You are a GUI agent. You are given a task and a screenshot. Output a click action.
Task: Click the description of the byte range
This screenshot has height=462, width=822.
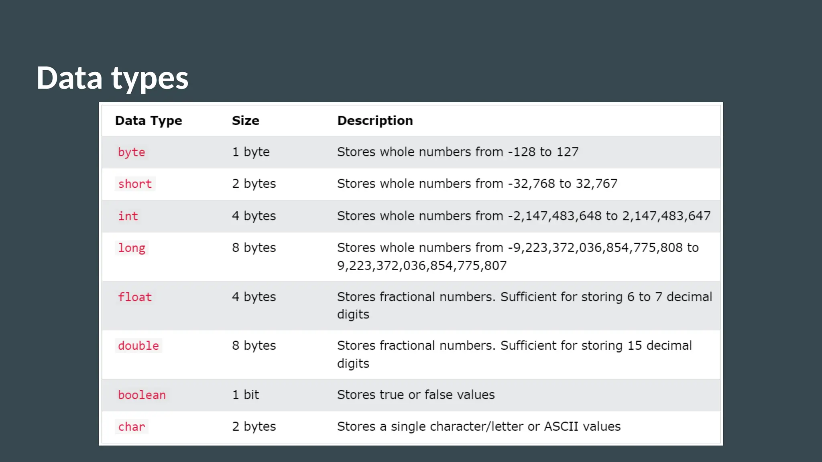pos(458,152)
